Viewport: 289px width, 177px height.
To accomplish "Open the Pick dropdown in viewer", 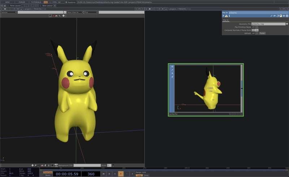I will click(91, 12).
